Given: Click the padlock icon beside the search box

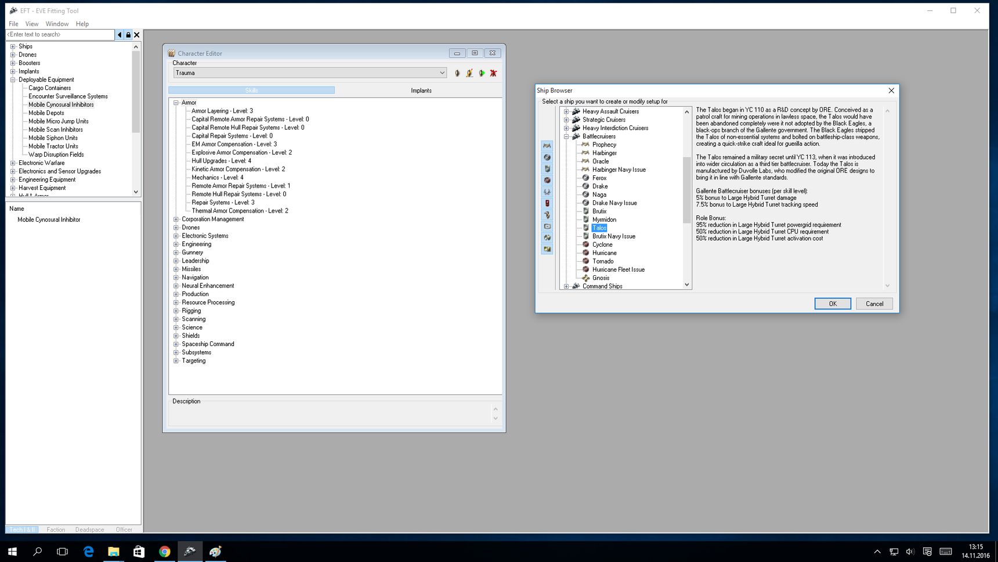Looking at the screenshot, I should point(128,35).
